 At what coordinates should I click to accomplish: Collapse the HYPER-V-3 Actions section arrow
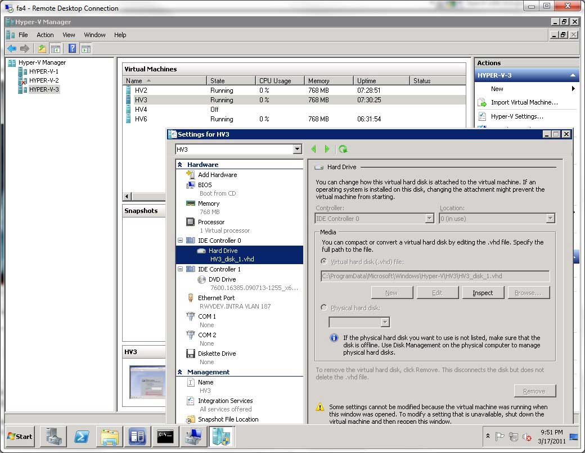(573, 75)
